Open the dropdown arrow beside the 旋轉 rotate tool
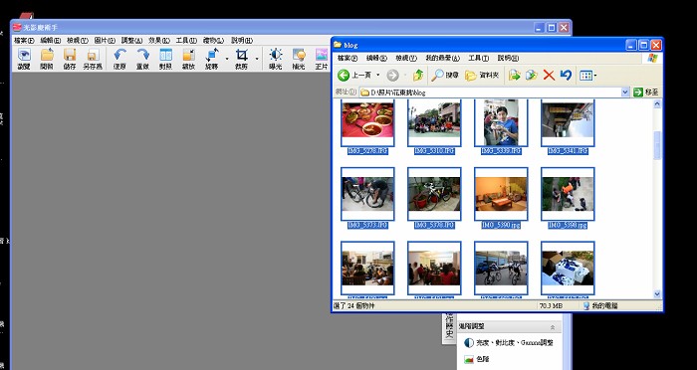The height and width of the screenshot is (370, 697). [x=227, y=59]
